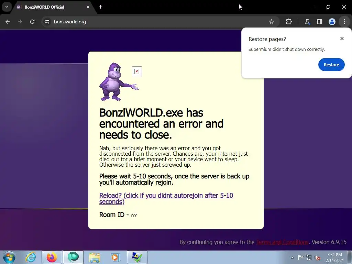Select the BonziWORLD Official tab

[x=54, y=7]
